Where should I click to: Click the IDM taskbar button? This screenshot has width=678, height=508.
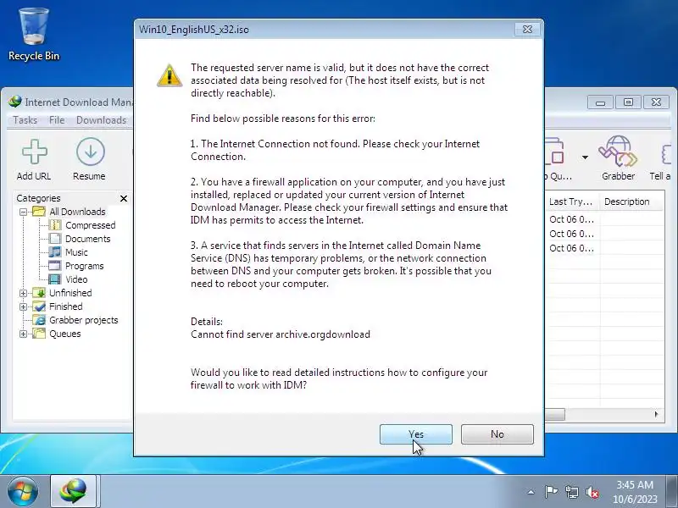click(74, 491)
